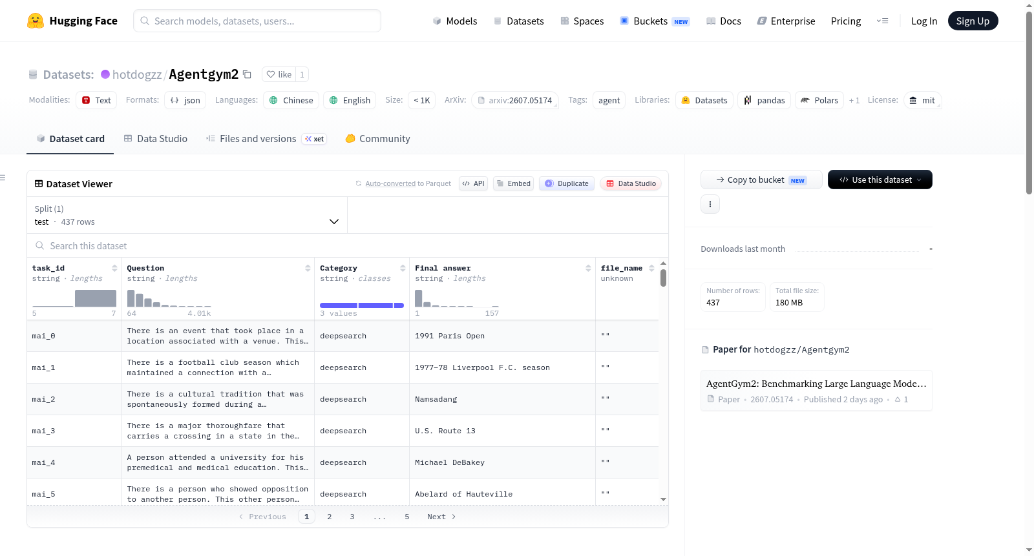This screenshot has height=556, width=1034.
Task: Show the +1 more libraries
Action: (x=854, y=100)
